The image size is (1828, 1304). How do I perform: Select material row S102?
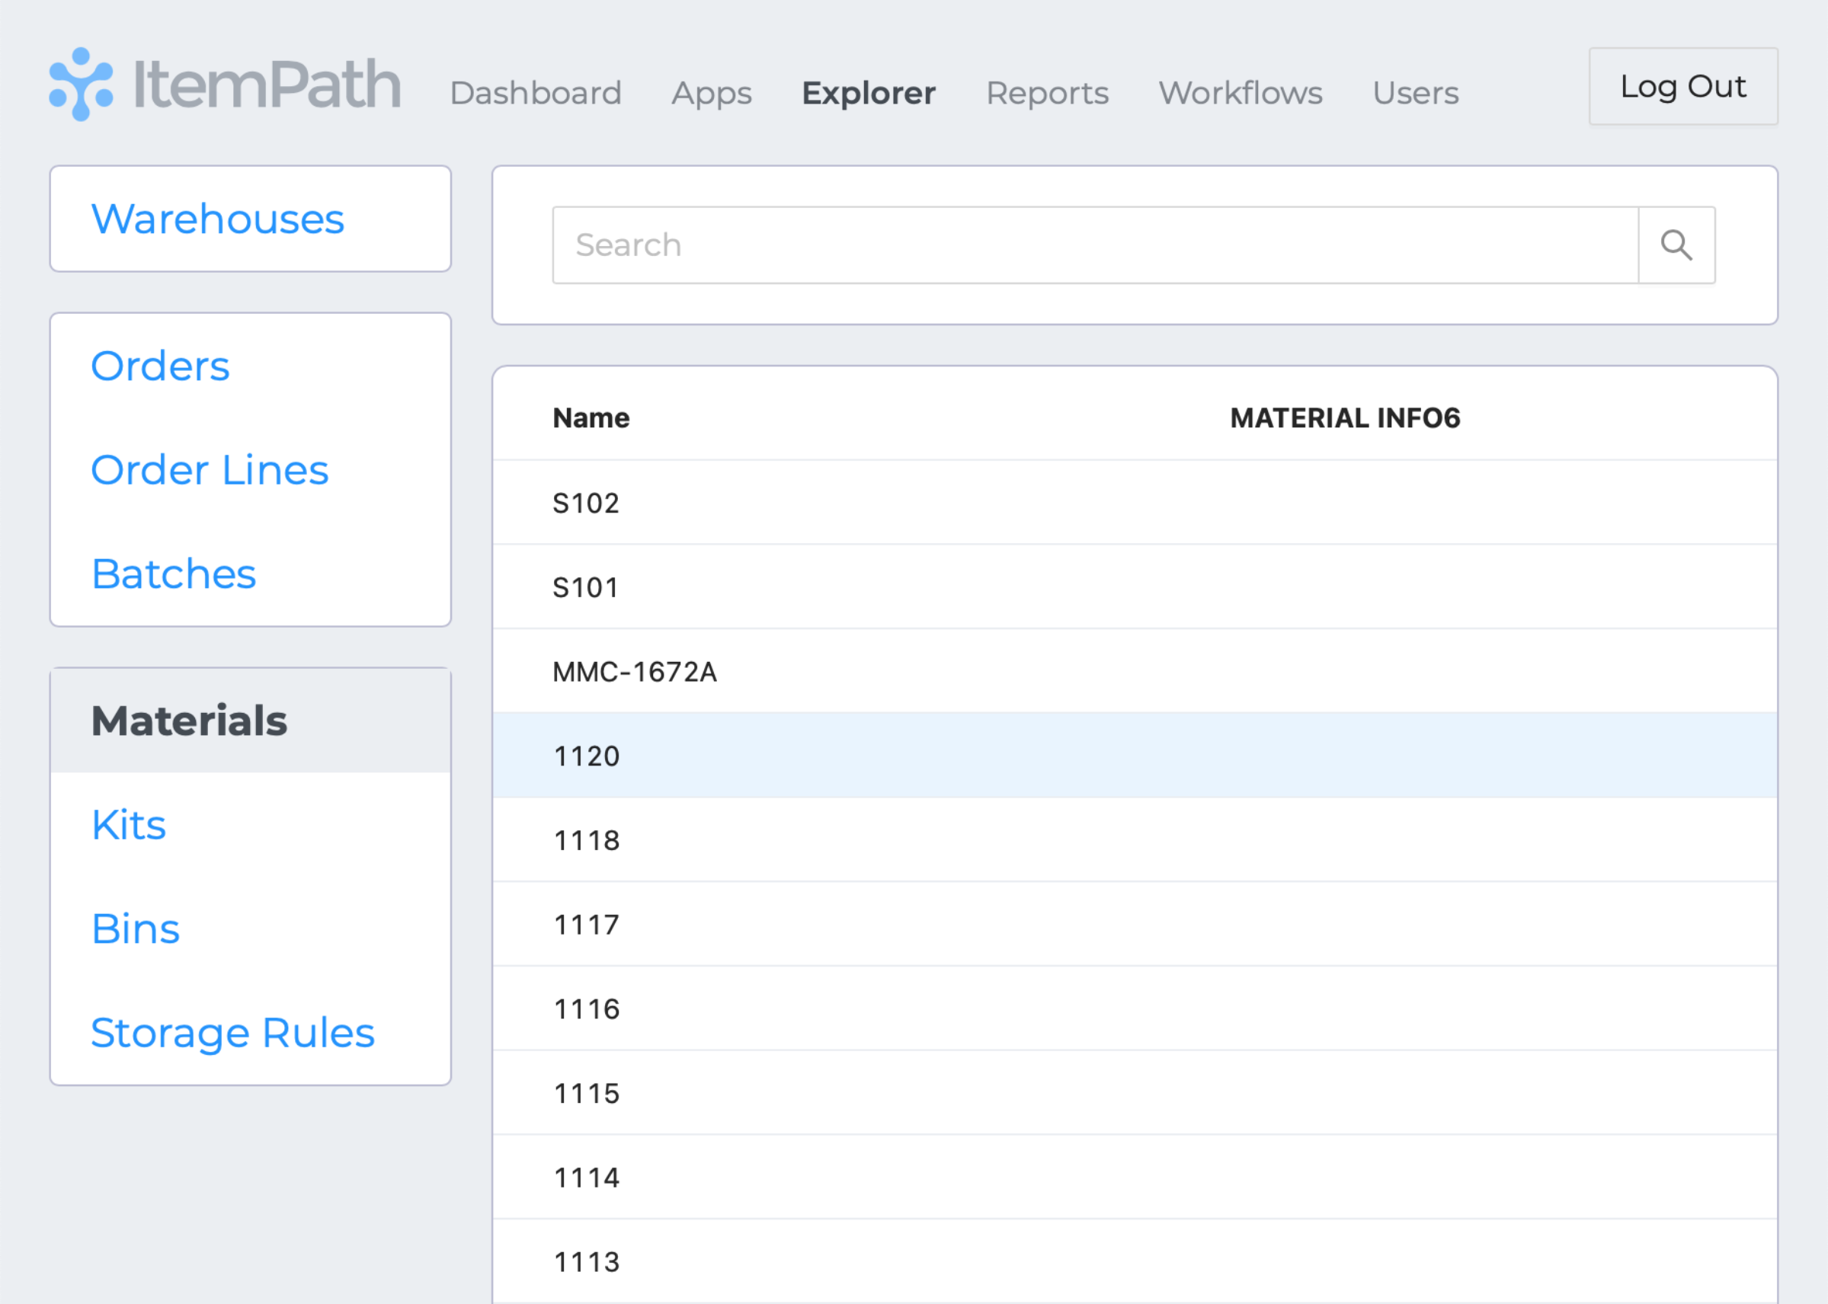[1134, 503]
